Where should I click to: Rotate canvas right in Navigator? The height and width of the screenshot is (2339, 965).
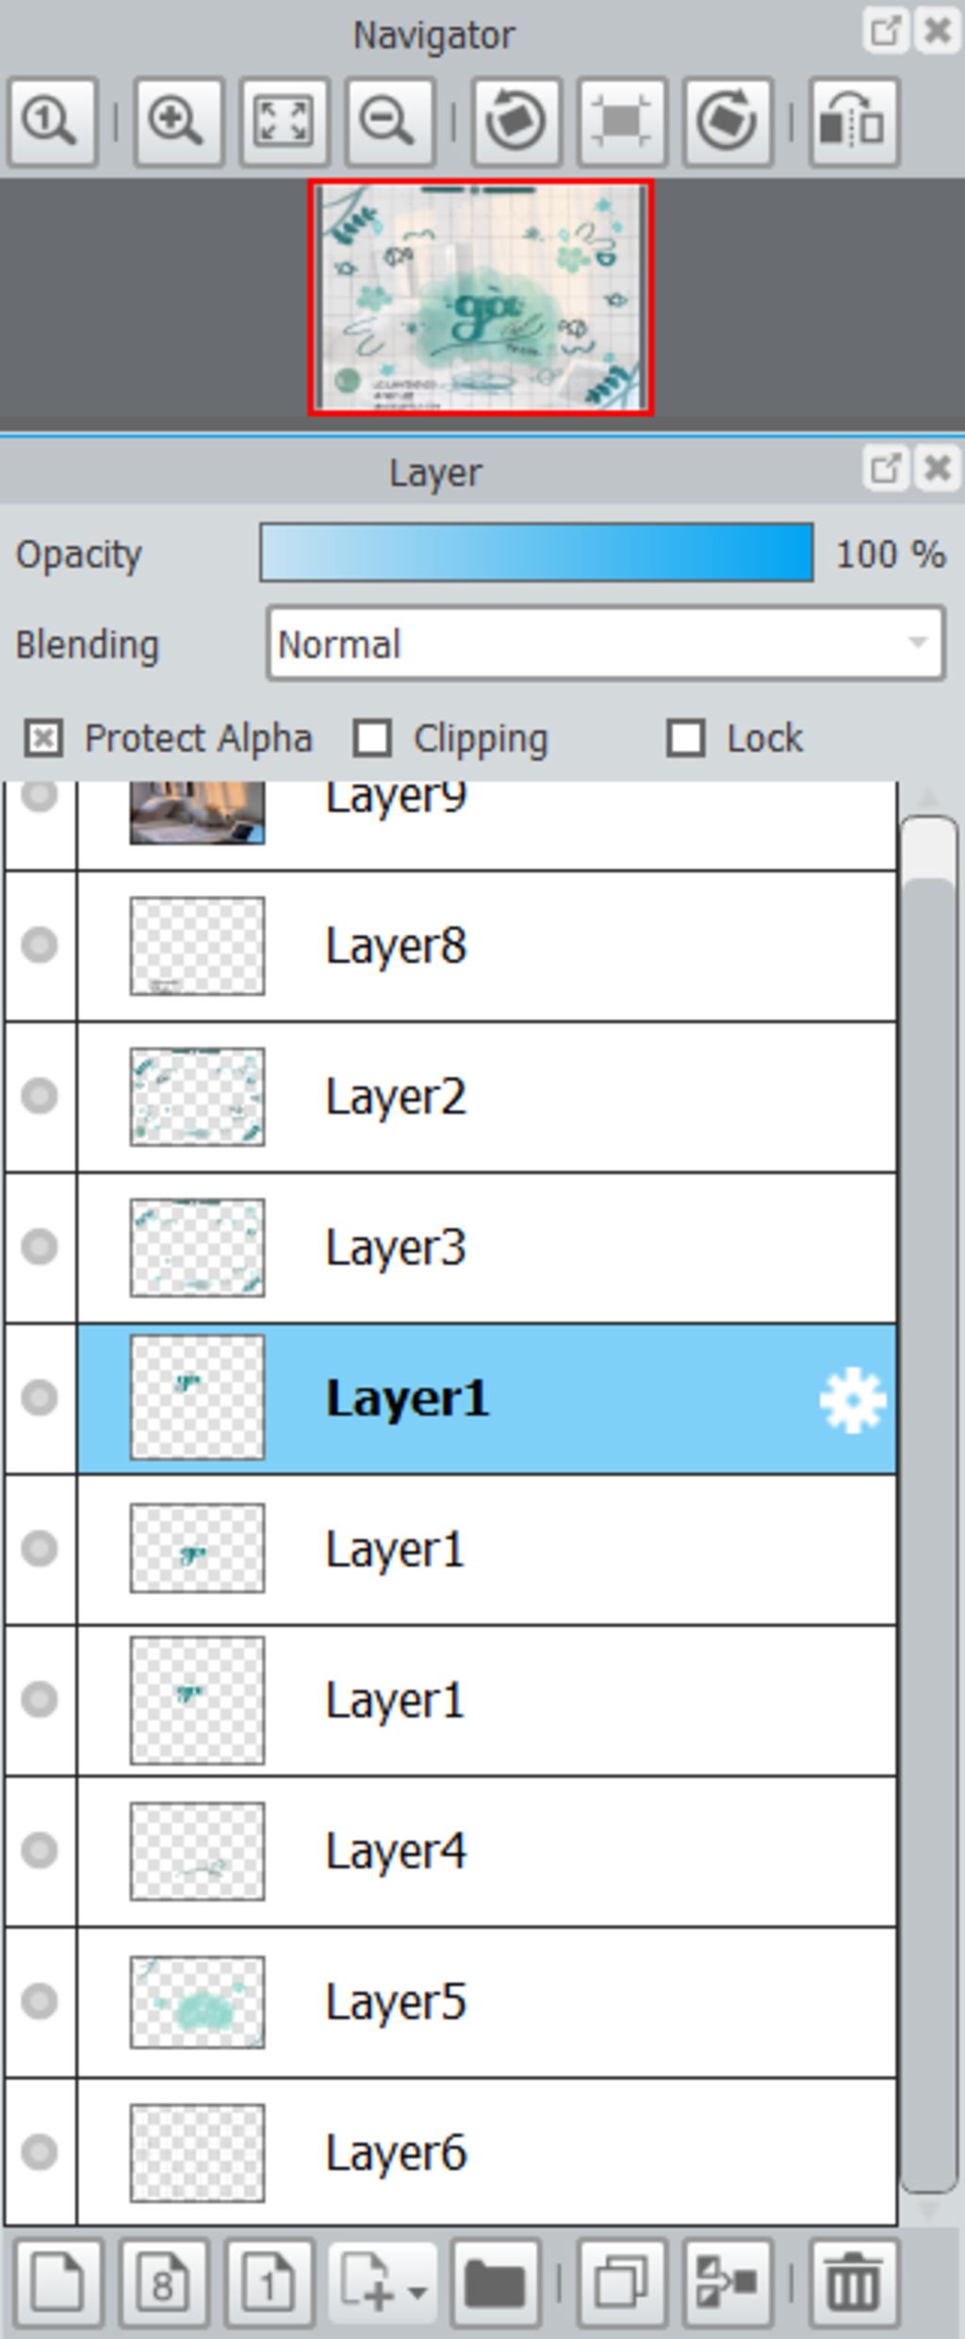(727, 123)
